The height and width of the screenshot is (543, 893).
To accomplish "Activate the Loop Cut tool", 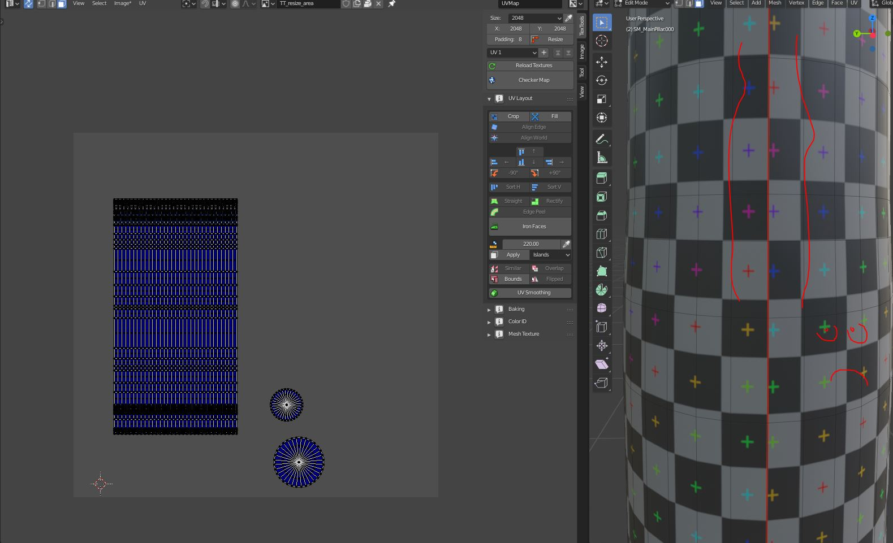I will tap(602, 234).
